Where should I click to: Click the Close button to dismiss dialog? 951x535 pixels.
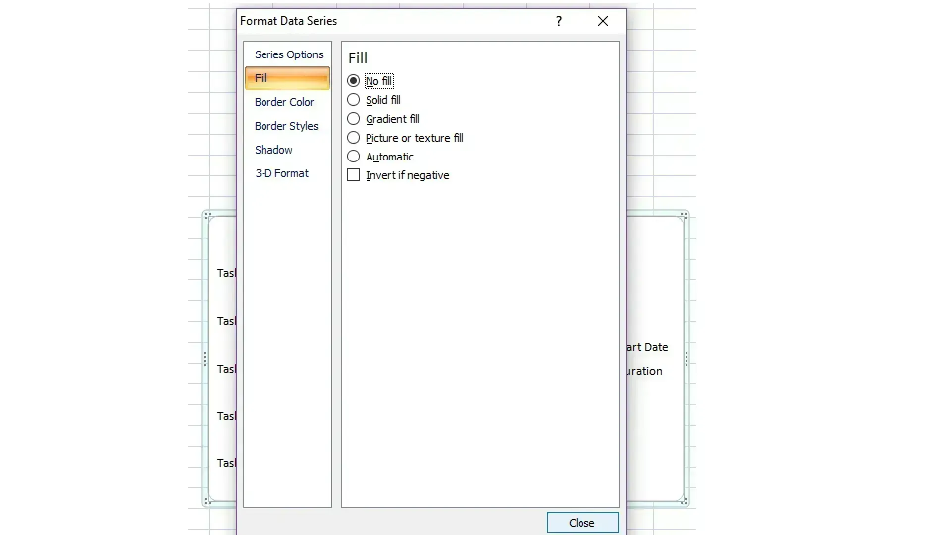[x=581, y=523]
